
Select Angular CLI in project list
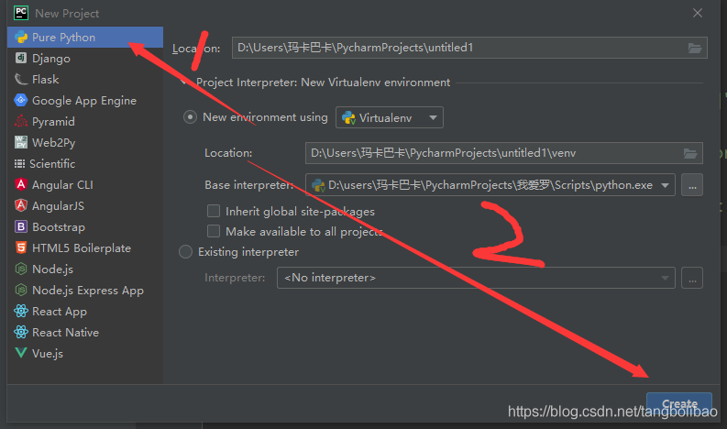point(85,184)
